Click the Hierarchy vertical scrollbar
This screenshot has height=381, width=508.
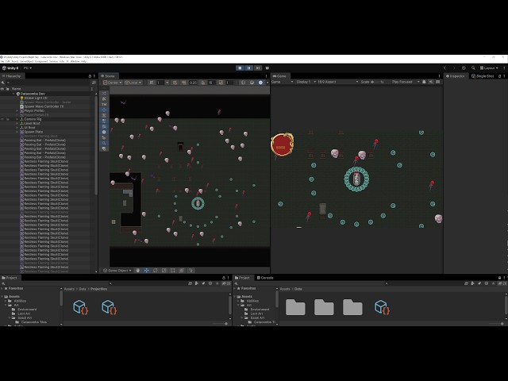96,146
